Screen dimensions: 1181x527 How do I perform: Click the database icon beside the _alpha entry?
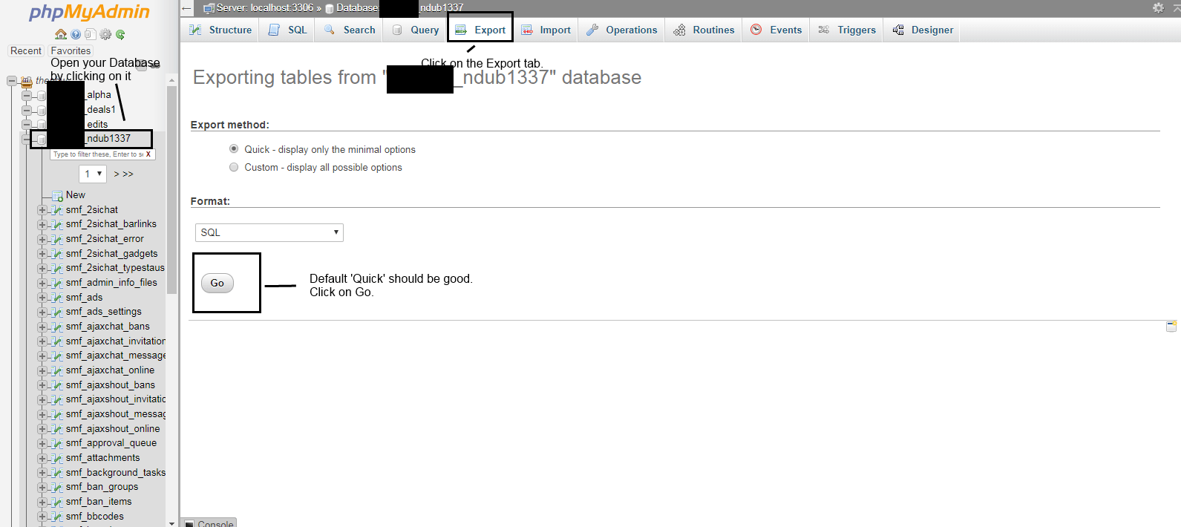pos(42,96)
